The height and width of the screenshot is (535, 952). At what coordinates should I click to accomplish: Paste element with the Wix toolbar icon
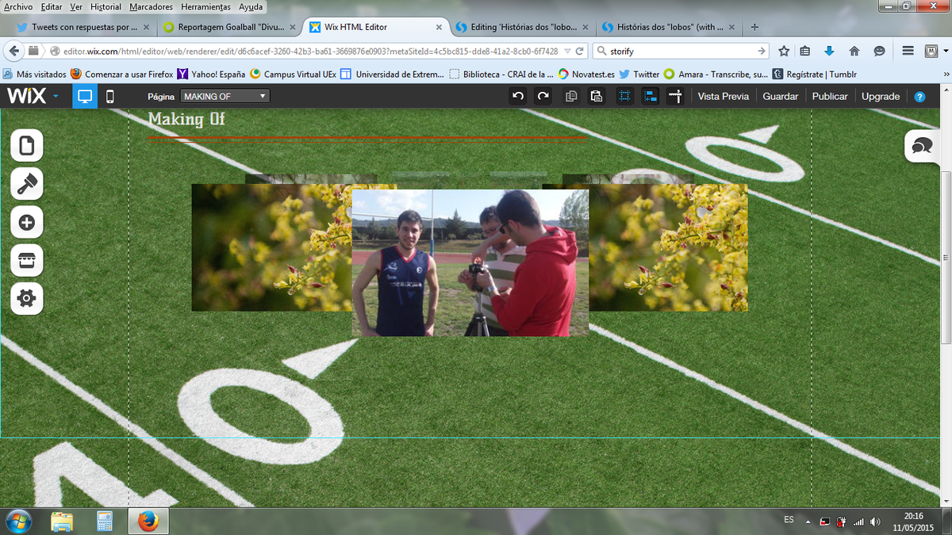597,97
